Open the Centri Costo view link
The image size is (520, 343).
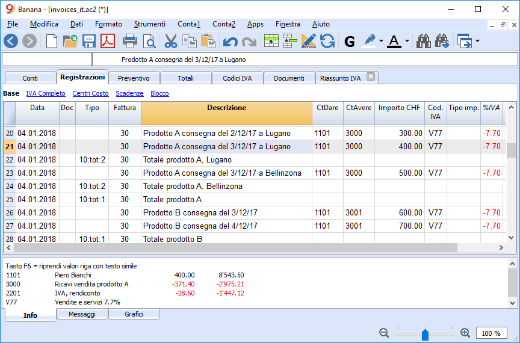[90, 93]
